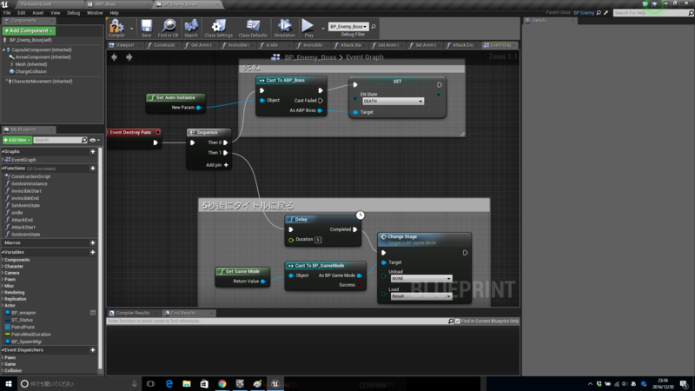Image resolution: width=695 pixels, height=391 pixels.
Task: Click the Add New button in My Blueprint
Action: point(17,140)
